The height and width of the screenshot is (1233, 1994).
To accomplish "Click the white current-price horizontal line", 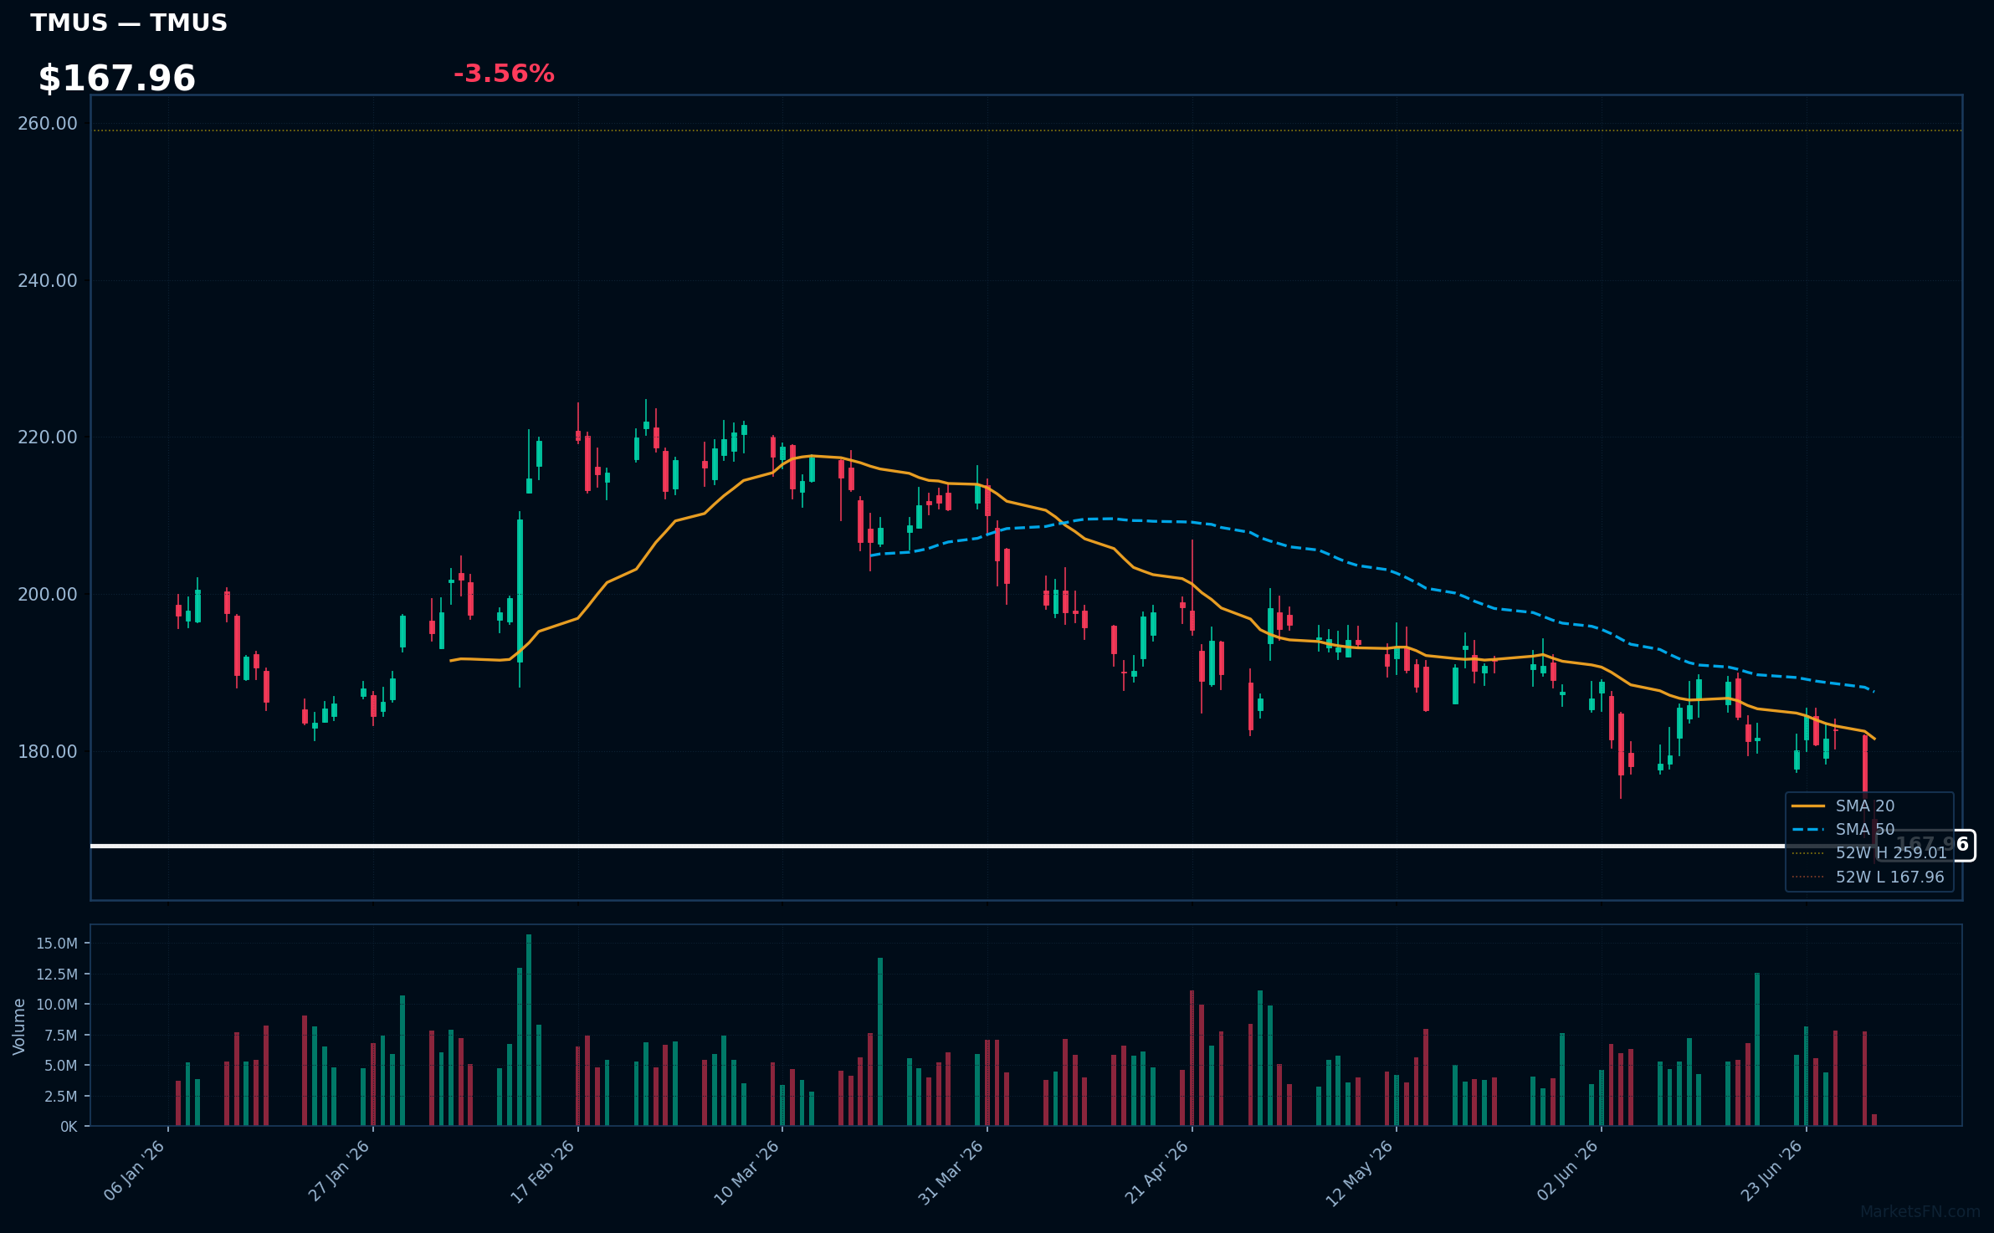I will 983,846.
